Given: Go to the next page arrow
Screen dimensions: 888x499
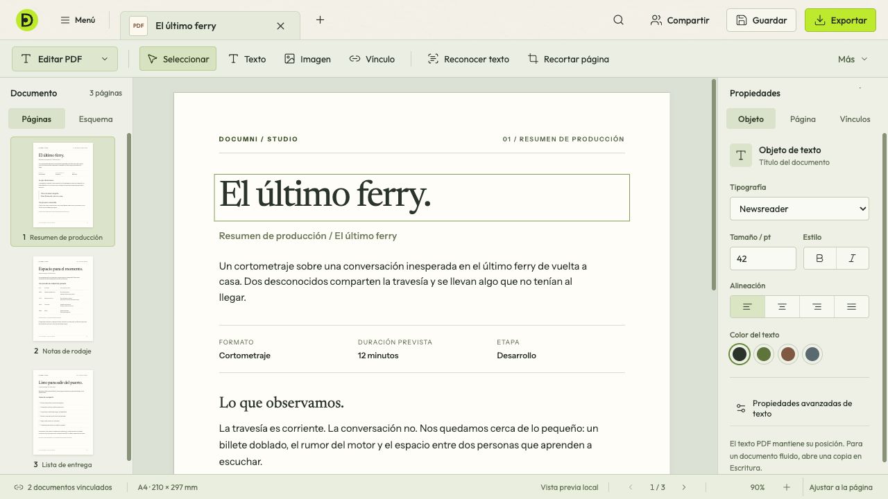Looking at the screenshot, I should (x=683, y=487).
